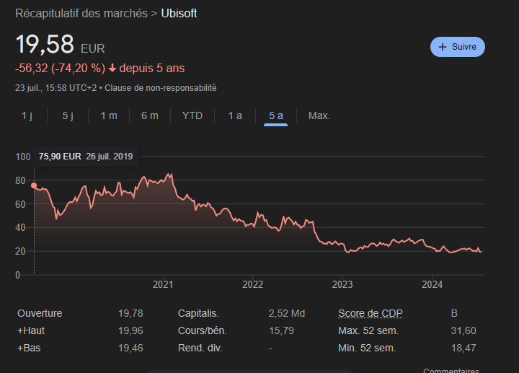Click the -56,32 (-74,20 %) change text
This screenshot has height=373, width=519.
[61, 69]
